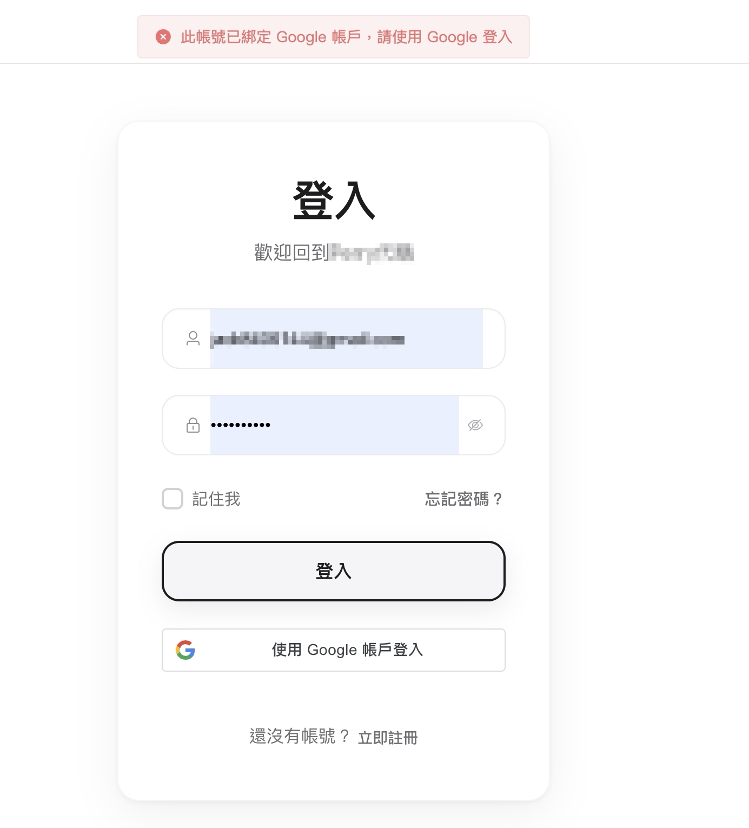
Task: Click the red error X icon in alert
Action: (x=163, y=37)
